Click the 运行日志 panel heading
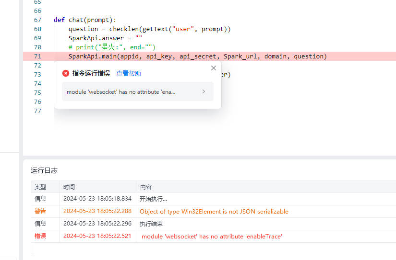 [x=44, y=170]
